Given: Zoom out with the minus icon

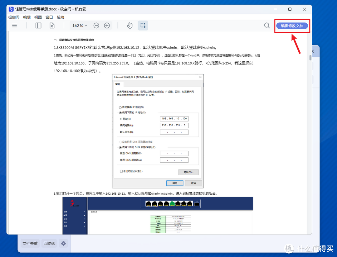Looking at the screenshot, I should point(96,26).
